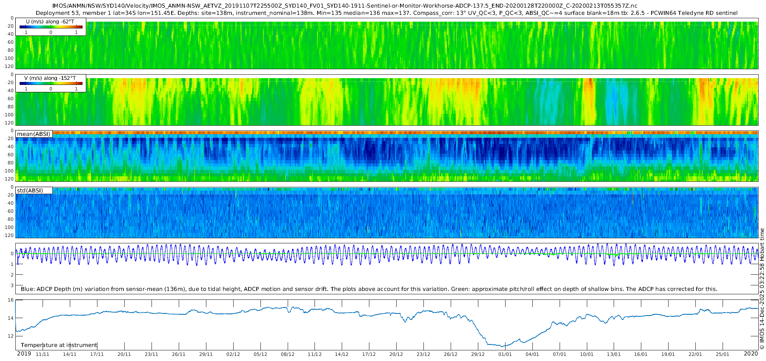Screen dimensions: 766x361
Task: Click the 'U (m/s) along -62°T' title
Action: pos(50,21)
